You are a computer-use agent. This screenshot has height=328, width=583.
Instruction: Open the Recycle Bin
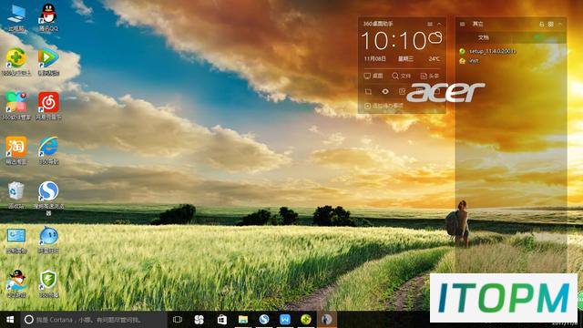(x=16, y=194)
